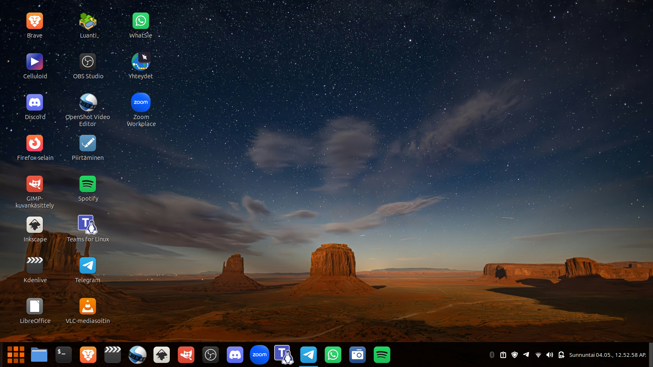Click OpenShot launcher in the panel
The width and height of the screenshot is (653, 367).
pyautogui.click(x=137, y=355)
